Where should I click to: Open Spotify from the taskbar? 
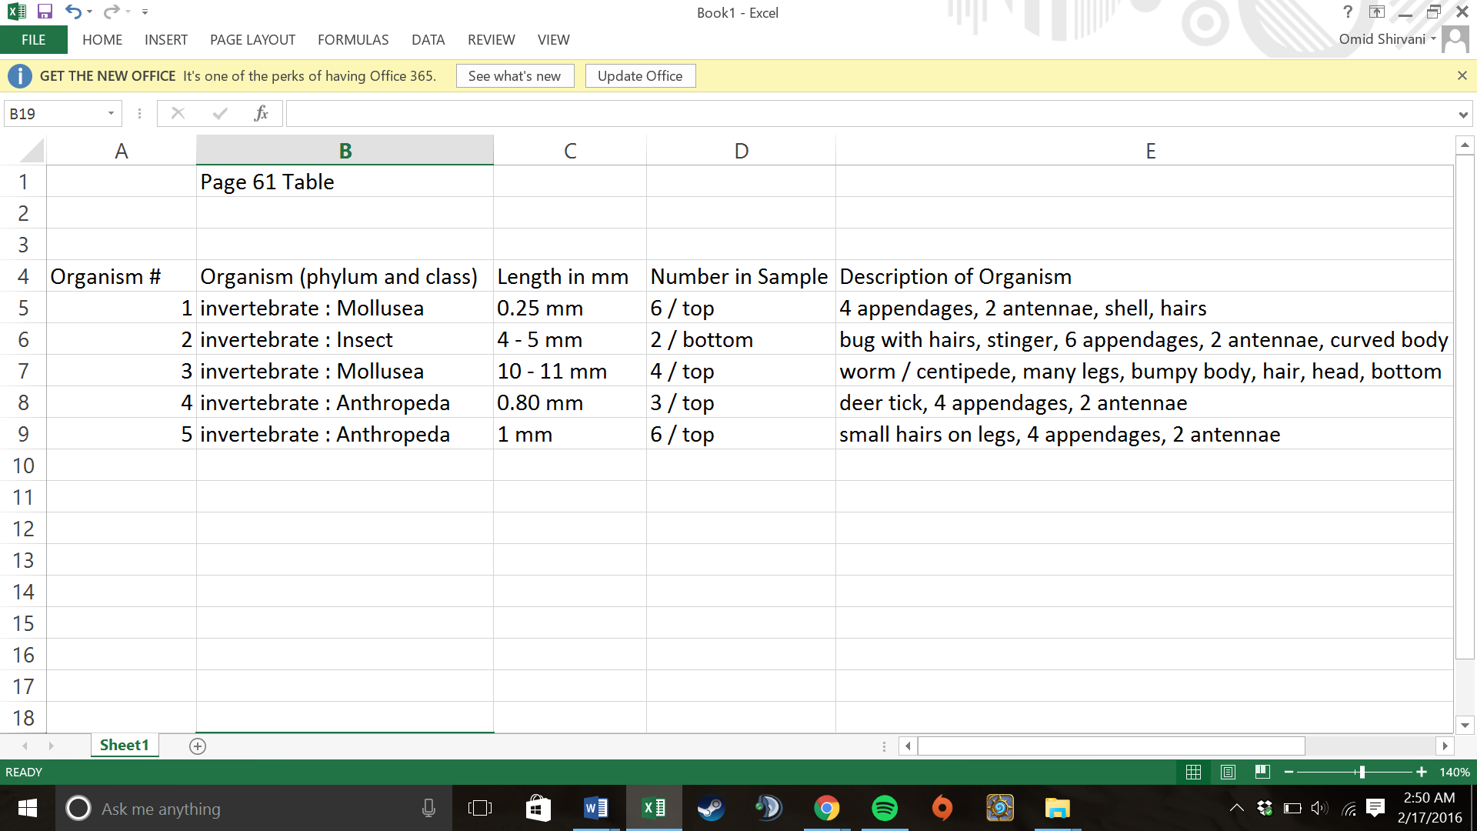pos(885,809)
